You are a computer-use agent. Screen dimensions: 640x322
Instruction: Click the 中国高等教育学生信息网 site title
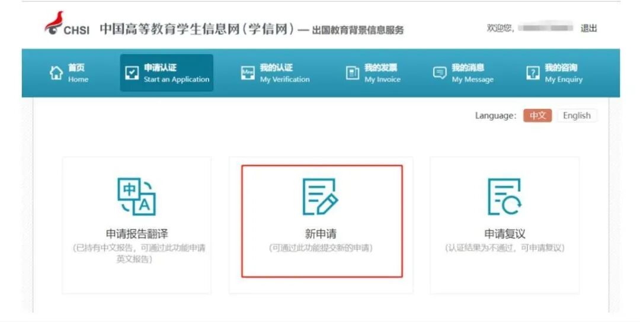click(197, 29)
